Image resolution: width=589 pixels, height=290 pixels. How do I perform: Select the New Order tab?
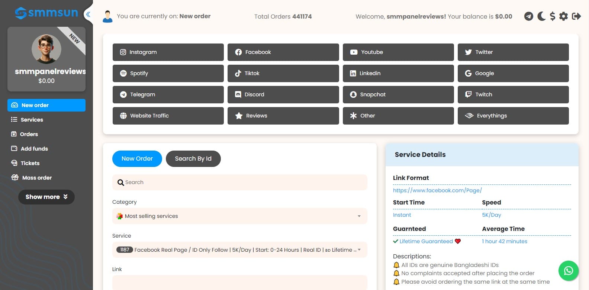point(137,159)
